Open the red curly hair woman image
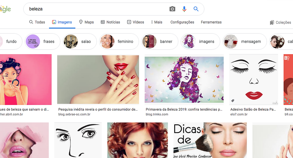This screenshot has height=158, width=293. [138, 140]
